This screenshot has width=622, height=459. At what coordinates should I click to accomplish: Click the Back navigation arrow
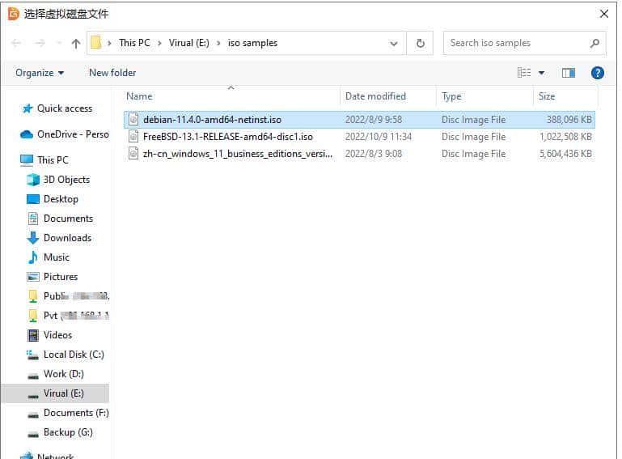[x=17, y=44]
